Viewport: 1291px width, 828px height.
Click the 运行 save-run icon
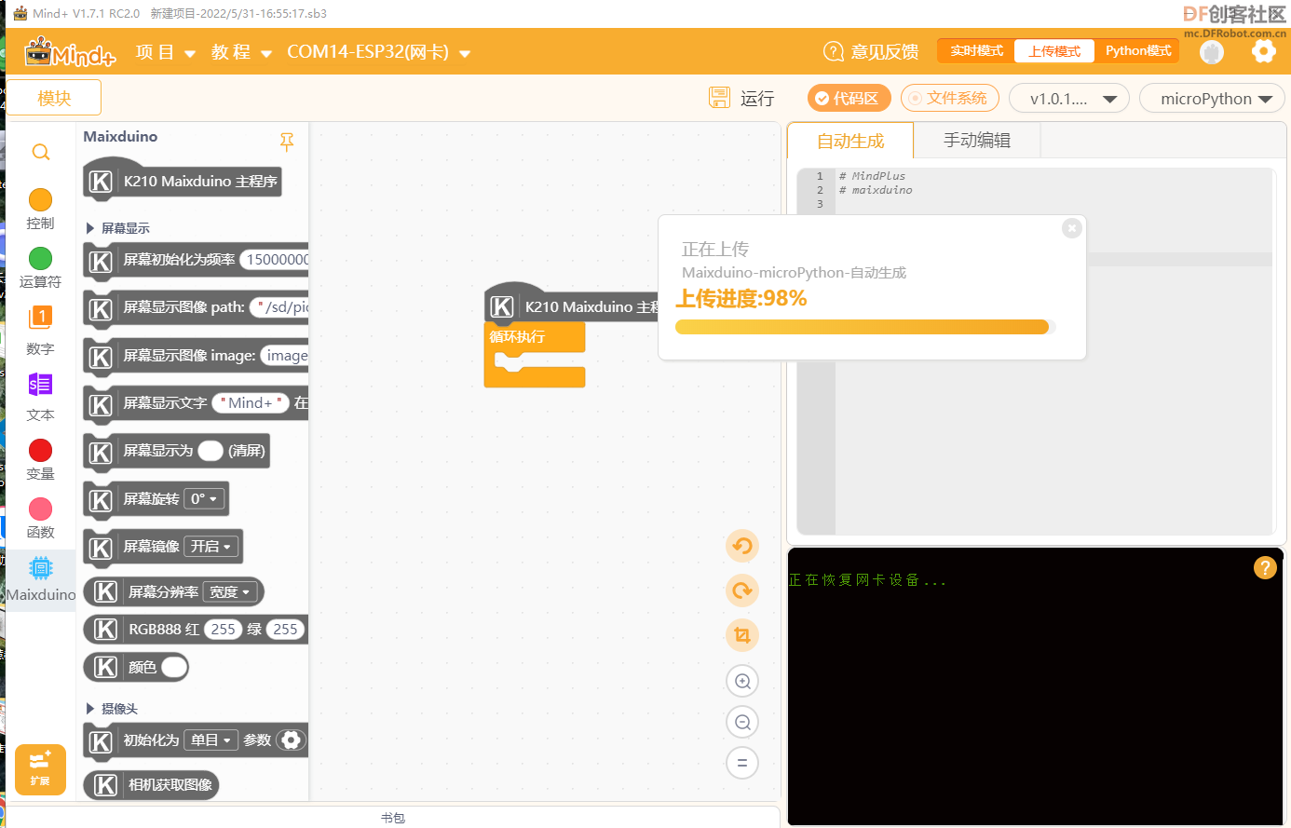click(719, 98)
